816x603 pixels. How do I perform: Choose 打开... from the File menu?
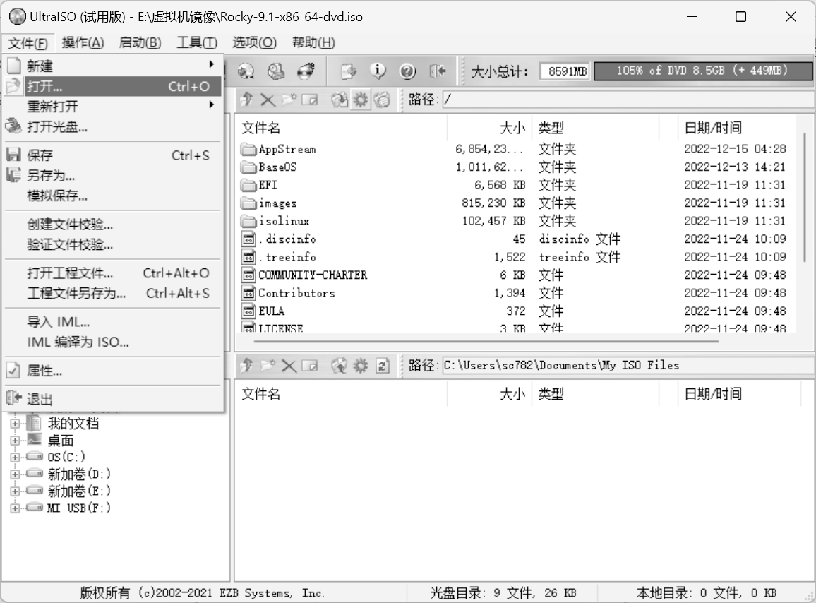tap(45, 87)
